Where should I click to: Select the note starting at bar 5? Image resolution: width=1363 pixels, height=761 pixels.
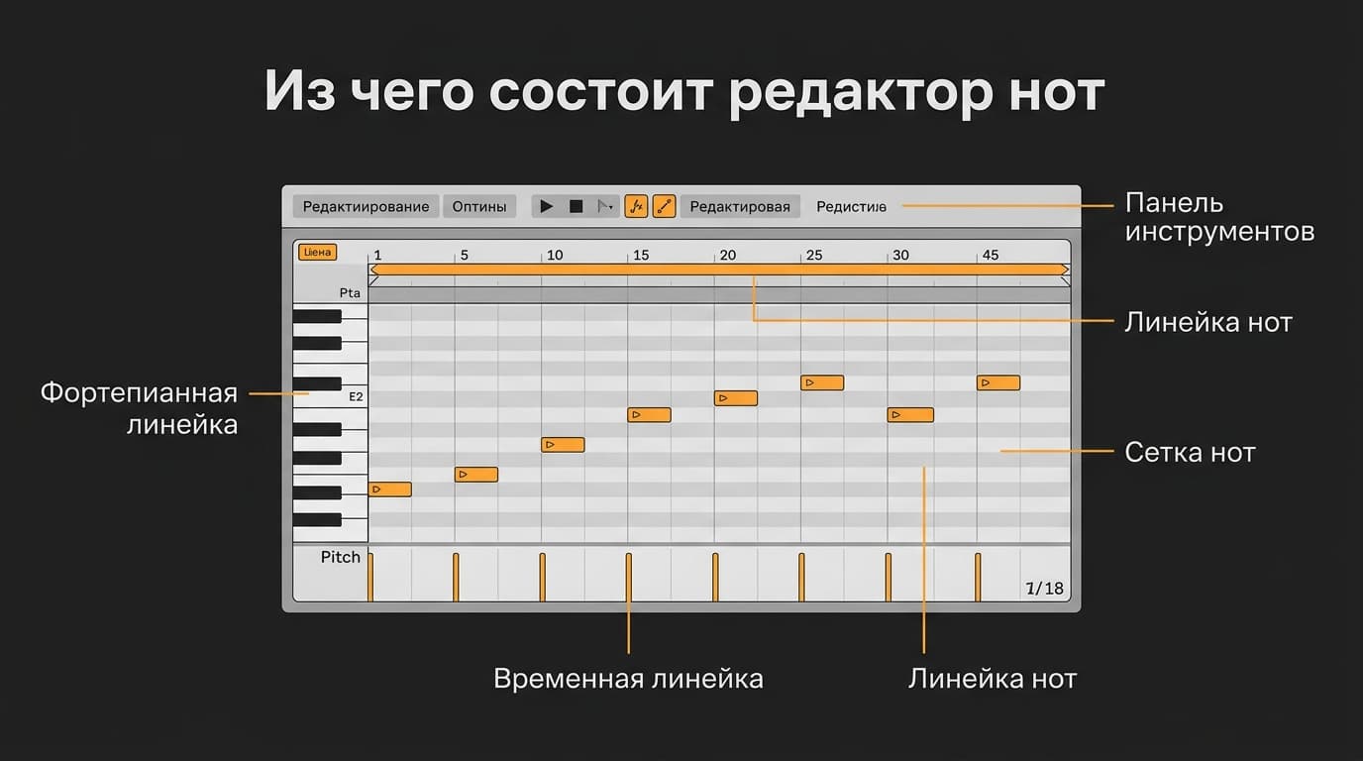pos(476,475)
